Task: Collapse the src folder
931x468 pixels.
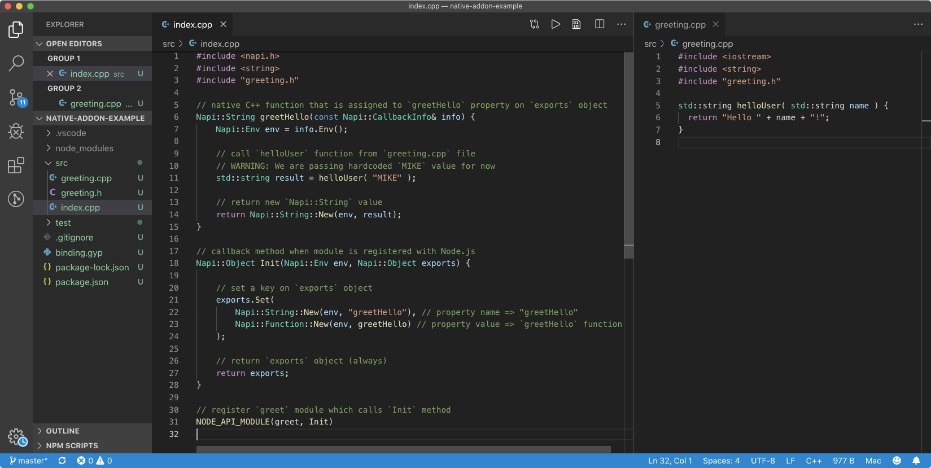Action: point(92,163)
